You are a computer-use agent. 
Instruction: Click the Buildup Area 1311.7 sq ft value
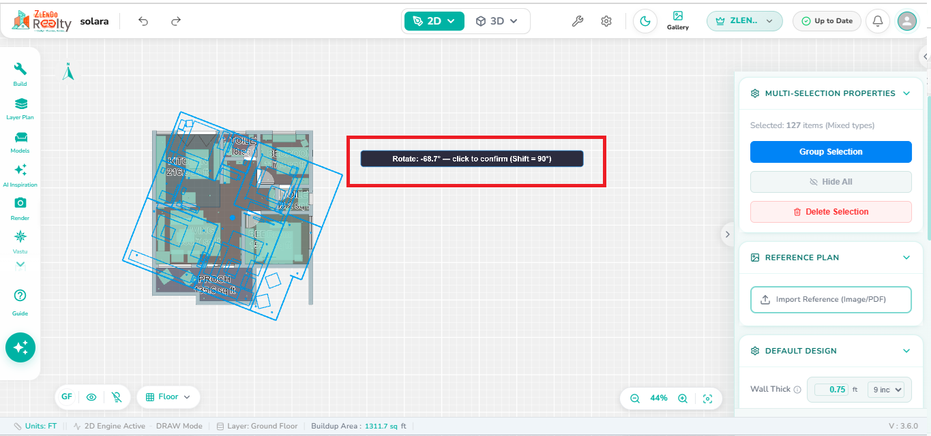(385, 426)
